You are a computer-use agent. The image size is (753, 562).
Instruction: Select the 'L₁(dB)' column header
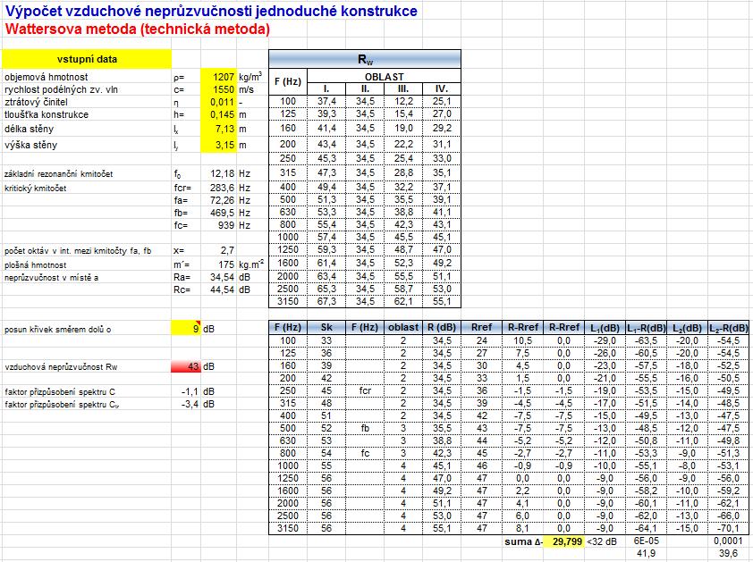605,328
